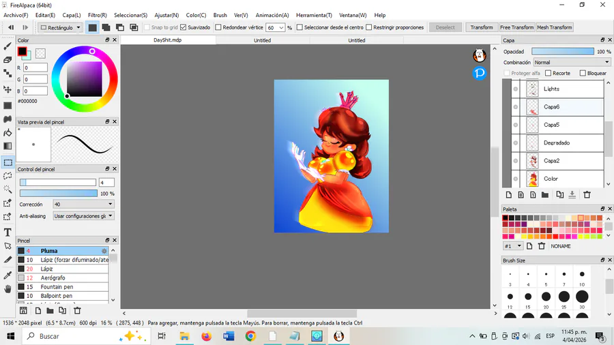Float the Paleta panel
The width and height of the screenshot is (614, 345).
(602, 209)
